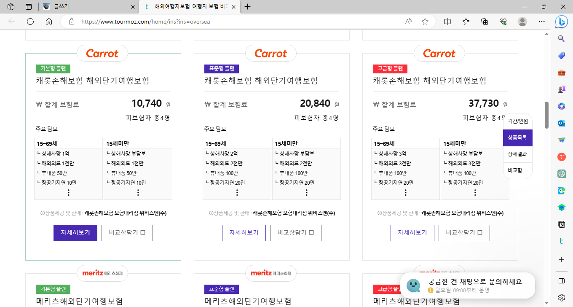573x307 pixels.
Task: Open the Search tool in the sidebar
Action: pyautogui.click(x=561, y=38)
